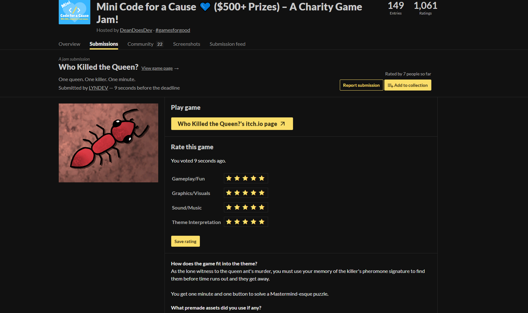
Task: Open the Overview tab
Action: (69, 44)
